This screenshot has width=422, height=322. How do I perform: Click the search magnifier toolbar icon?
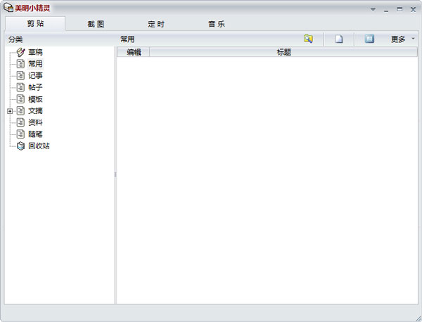(x=308, y=39)
